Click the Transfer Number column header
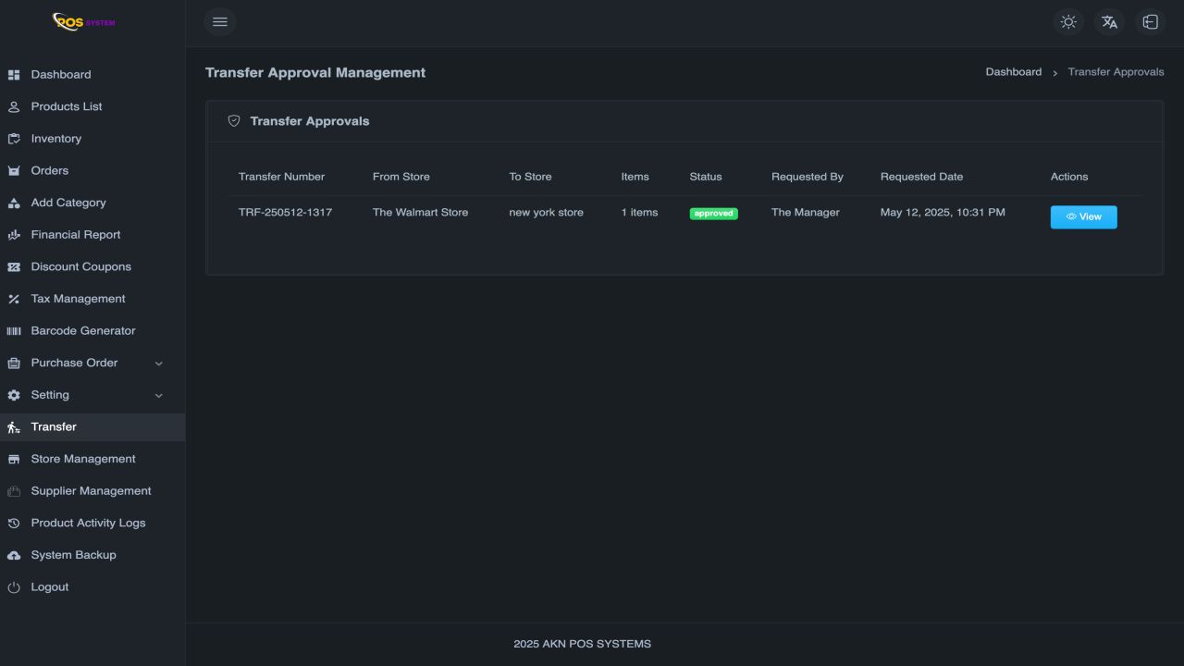 [x=281, y=177]
